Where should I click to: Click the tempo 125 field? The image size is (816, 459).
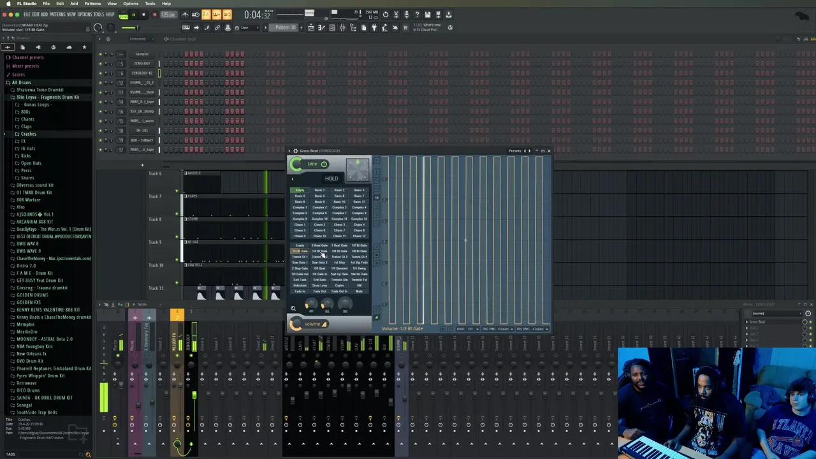(168, 14)
